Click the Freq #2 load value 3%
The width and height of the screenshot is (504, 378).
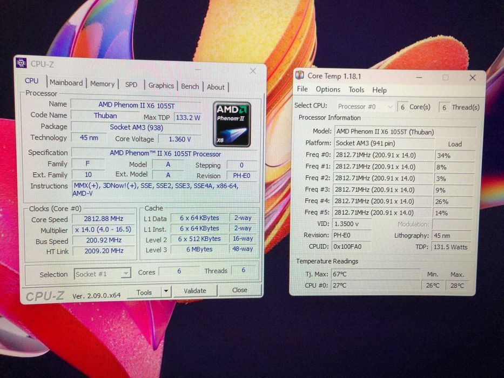tap(454, 179)
